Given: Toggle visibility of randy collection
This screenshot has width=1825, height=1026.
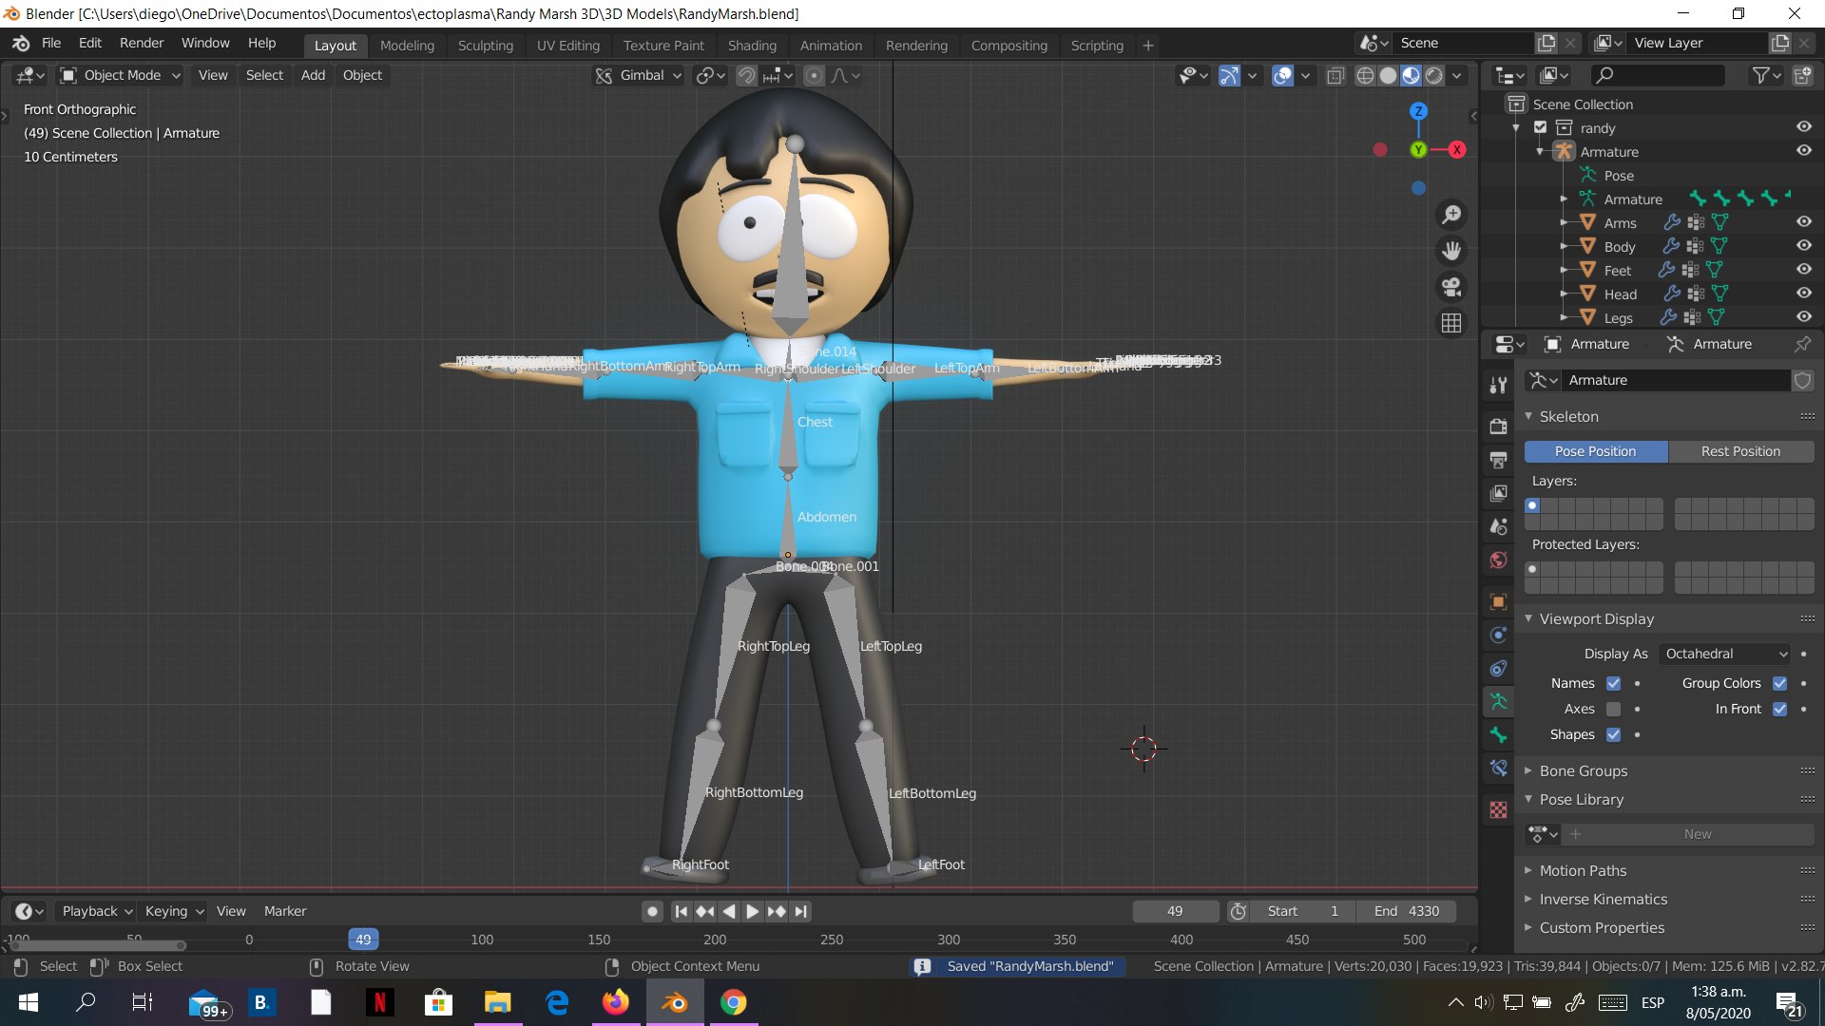Looking at the screenshot, I should click(x=1803, y=126).
